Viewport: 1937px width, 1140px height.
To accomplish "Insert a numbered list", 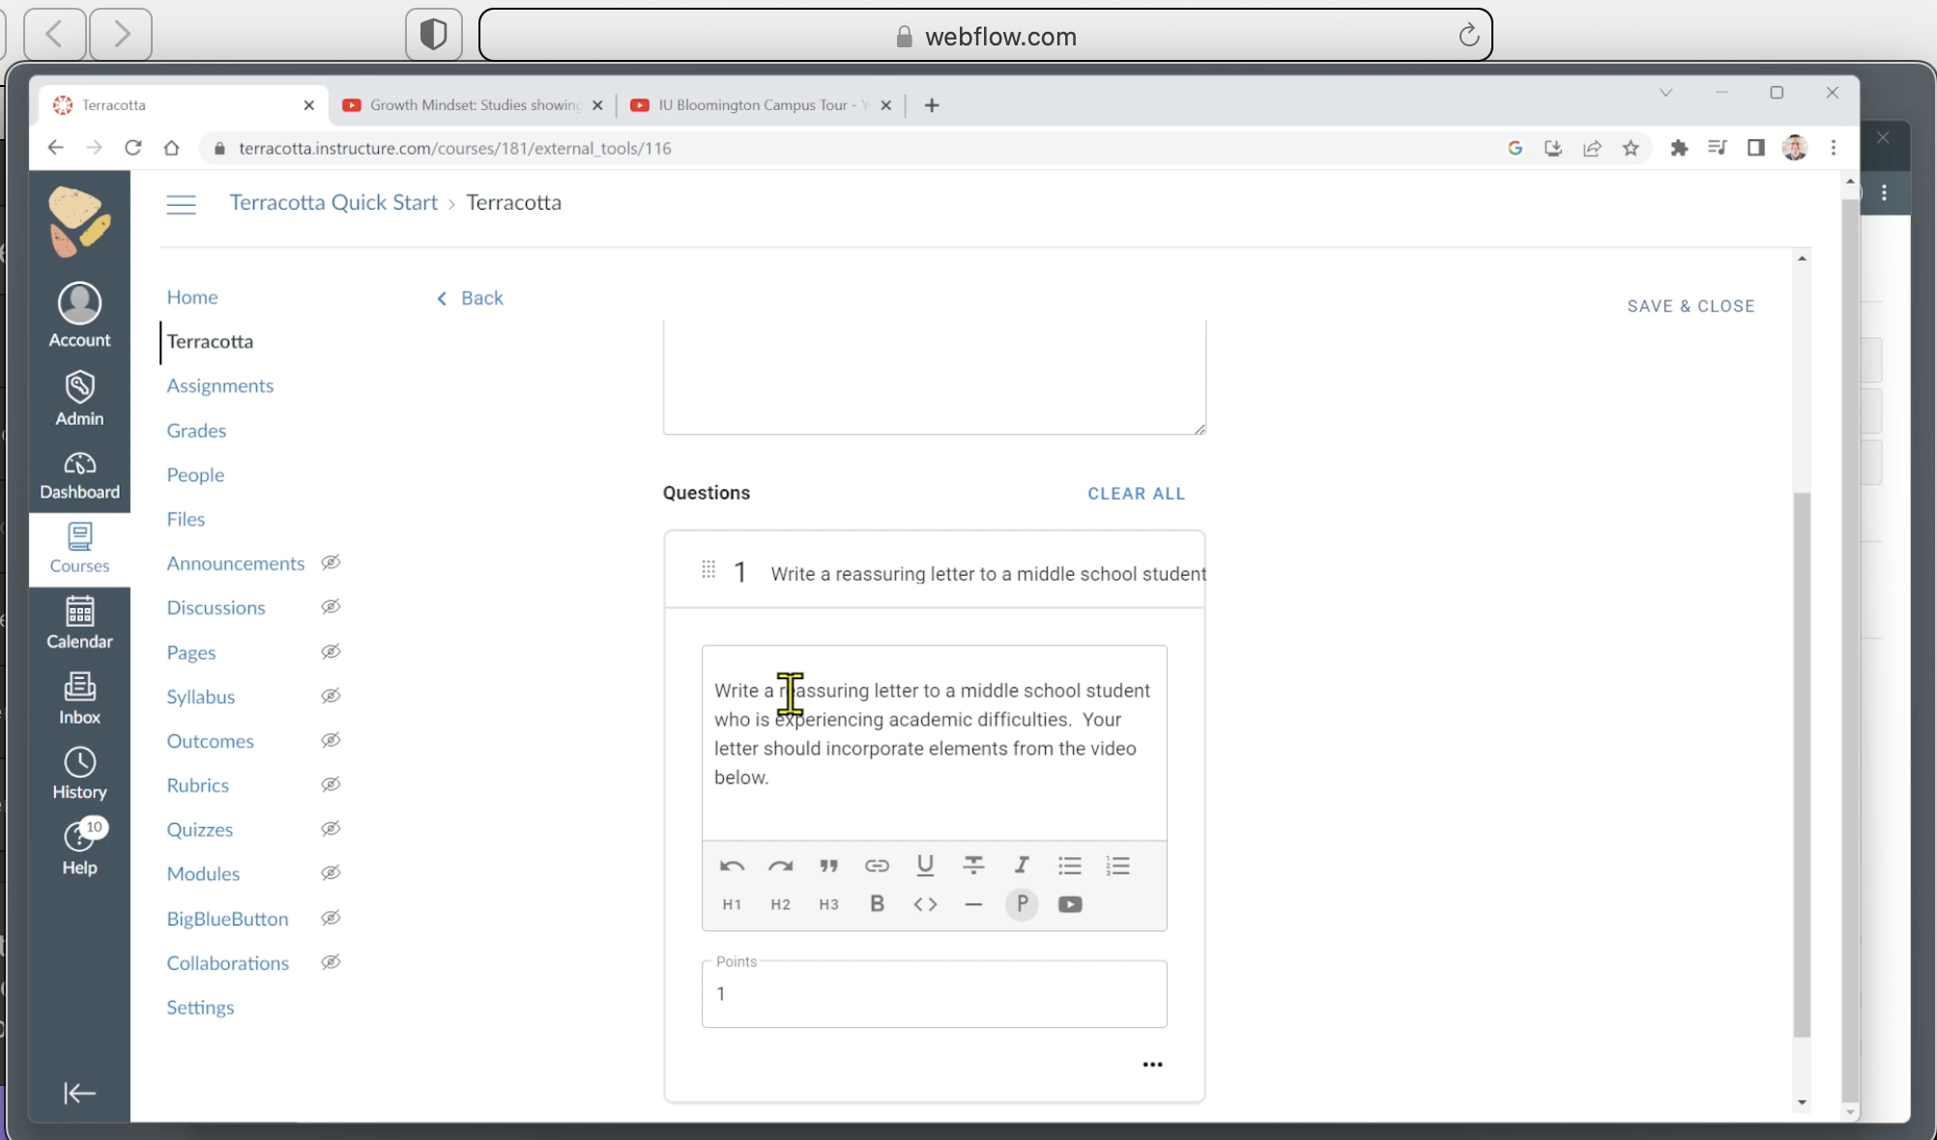I will [x=1118, y=866].
